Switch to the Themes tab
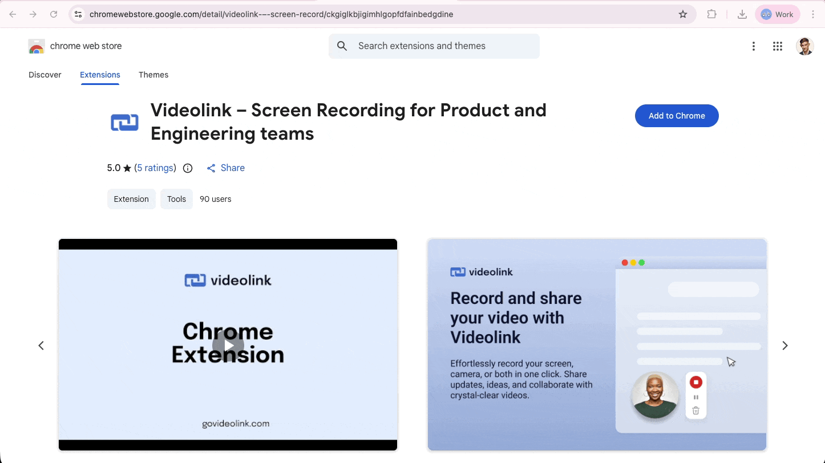 (x=153, y=75)
